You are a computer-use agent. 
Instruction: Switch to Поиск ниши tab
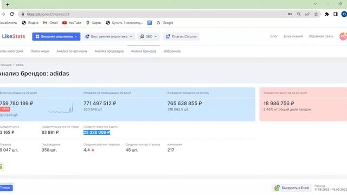tap(40, 51)
